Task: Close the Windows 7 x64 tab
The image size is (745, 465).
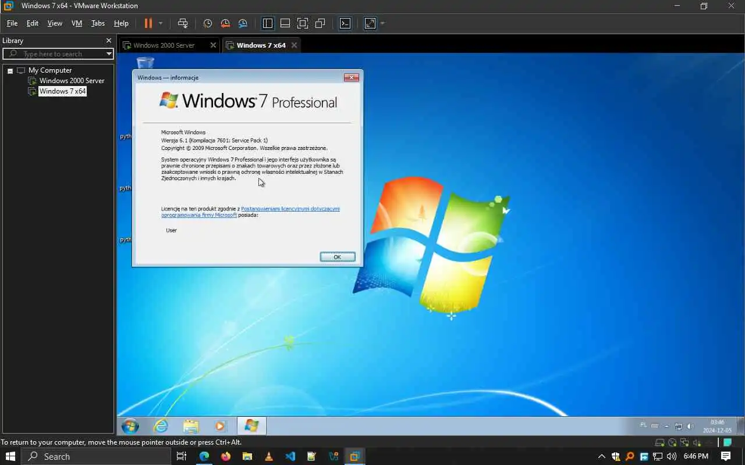Action: click(294, 45)
